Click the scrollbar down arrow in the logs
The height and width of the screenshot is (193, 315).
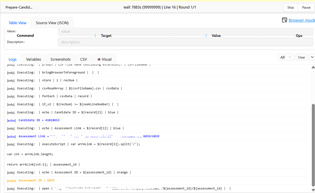[313, 190]
